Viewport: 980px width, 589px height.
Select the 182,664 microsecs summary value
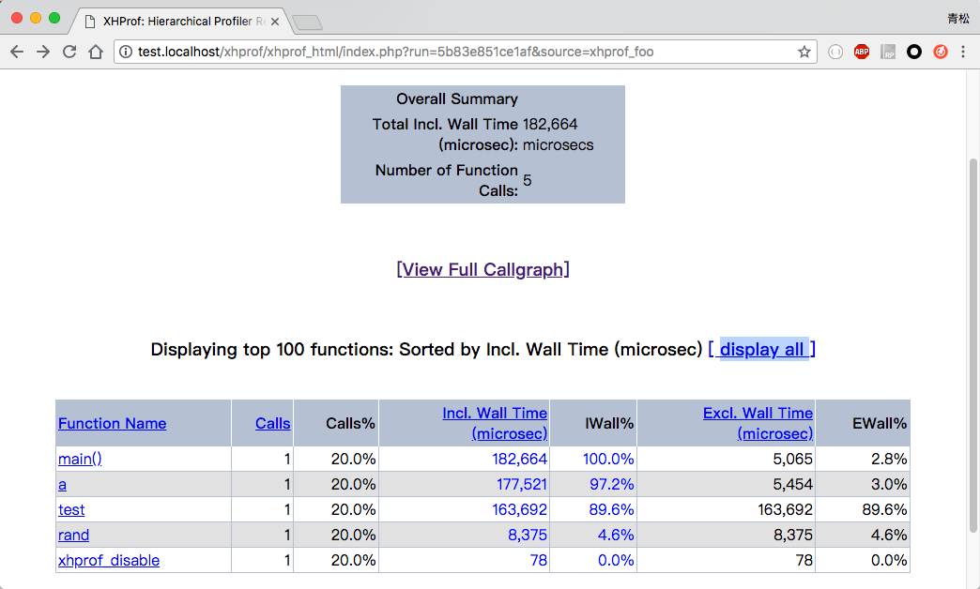coord(559,134)
